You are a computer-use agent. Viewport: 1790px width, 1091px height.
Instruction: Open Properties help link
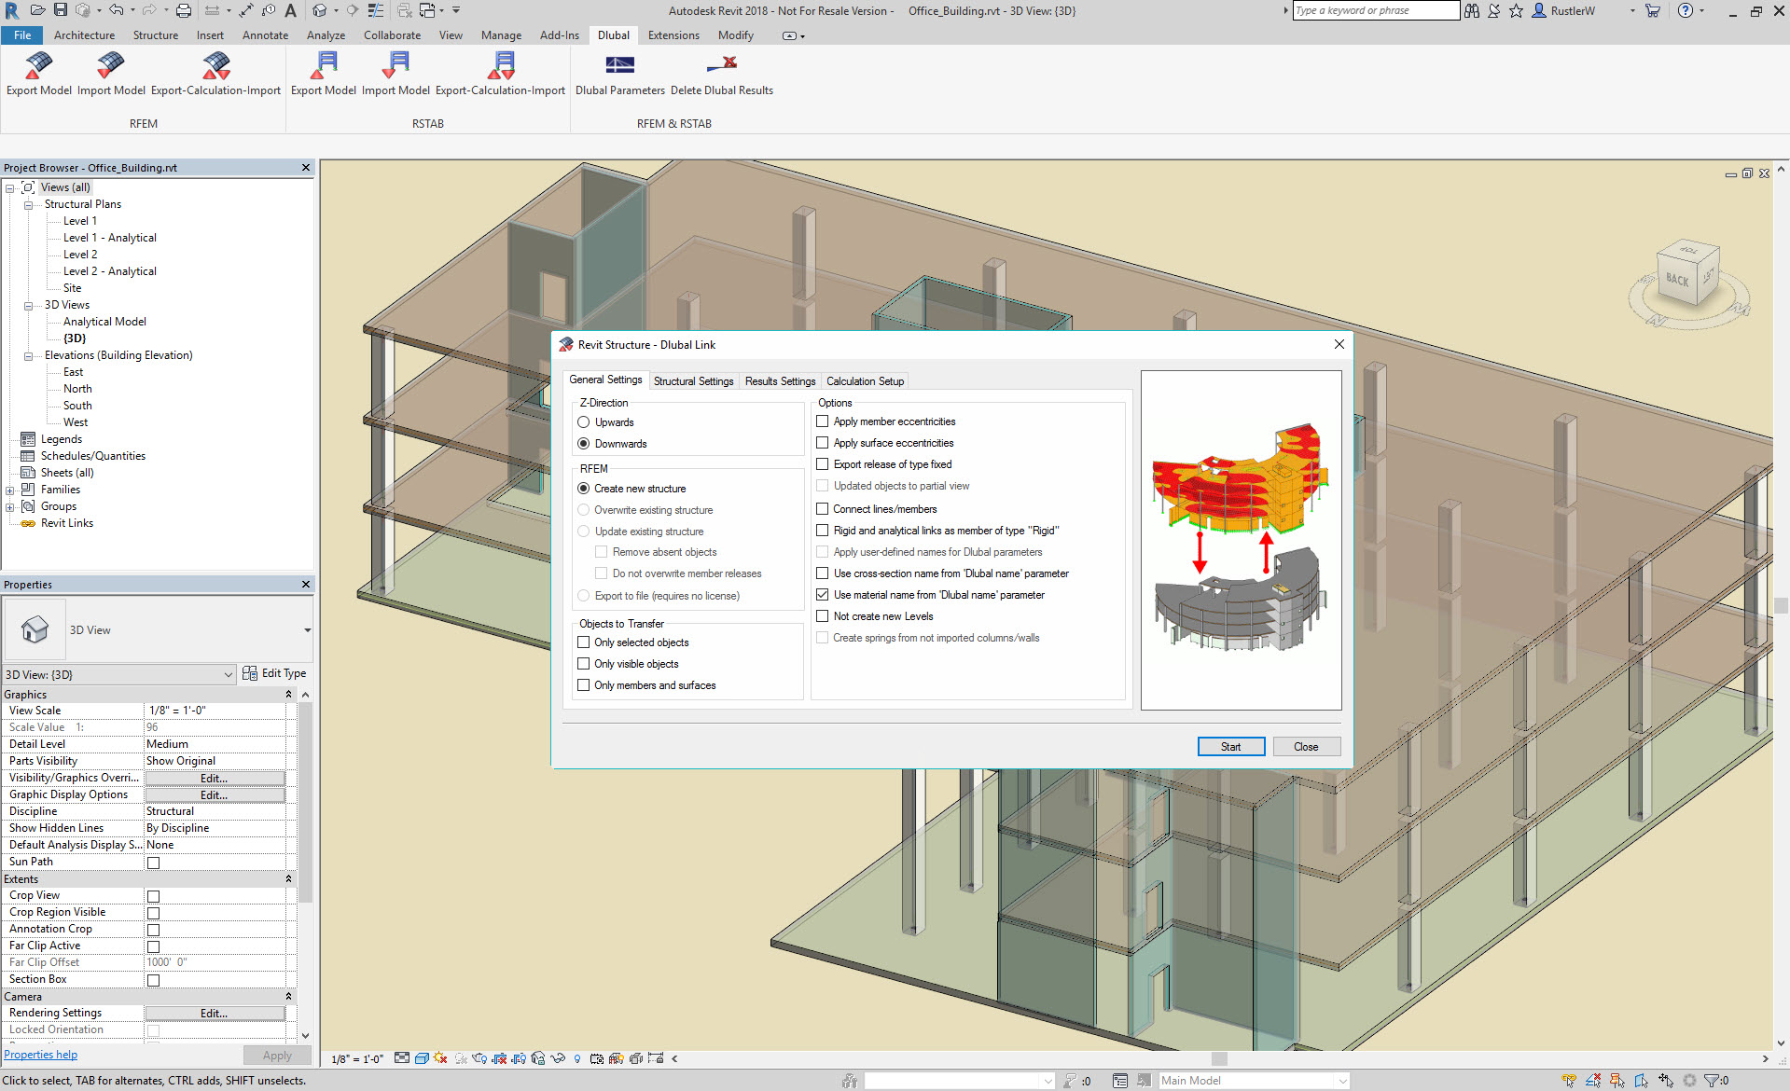pyautogui.click(x=40, y=1054)
